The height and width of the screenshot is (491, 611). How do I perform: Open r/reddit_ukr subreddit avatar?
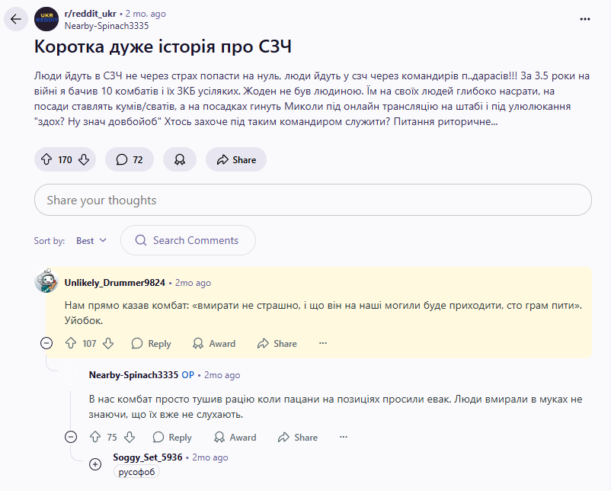point(46,19)
